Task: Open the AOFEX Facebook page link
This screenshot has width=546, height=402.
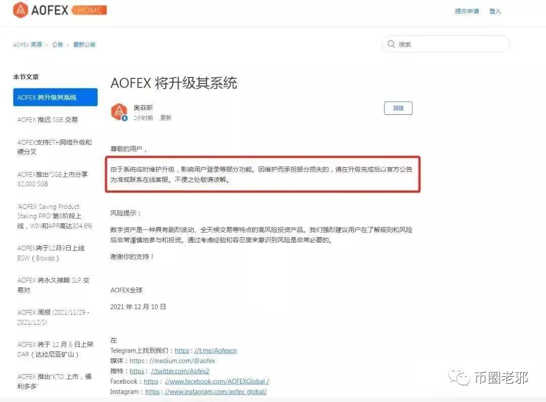Action: (x=217, y=381)
